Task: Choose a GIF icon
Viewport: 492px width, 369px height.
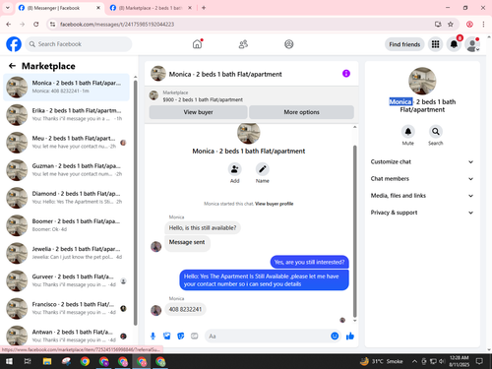Action: [195, 336]
